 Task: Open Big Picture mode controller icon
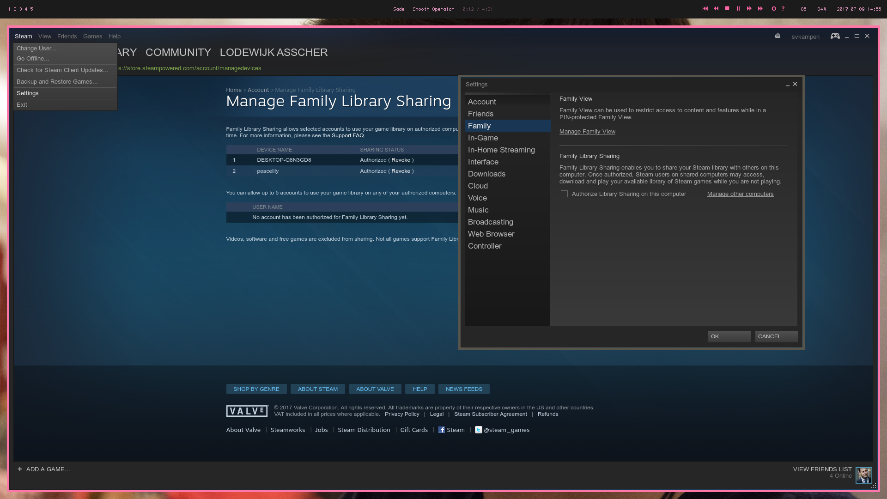click(x=835, y=36)
